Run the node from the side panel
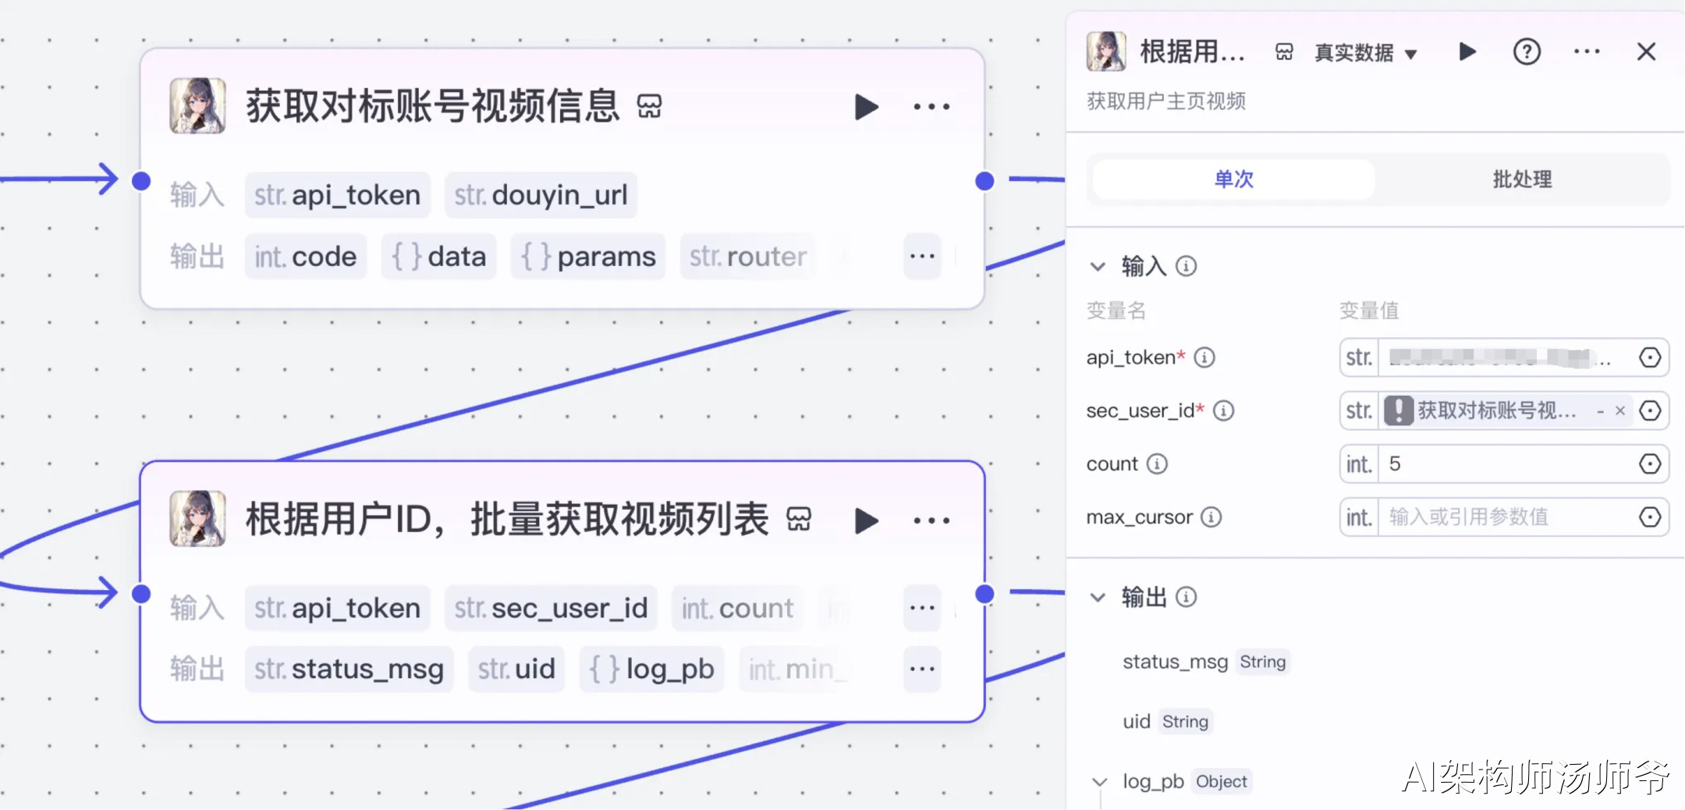Screen dimensions: 1685x810 tap(1467, 52)
